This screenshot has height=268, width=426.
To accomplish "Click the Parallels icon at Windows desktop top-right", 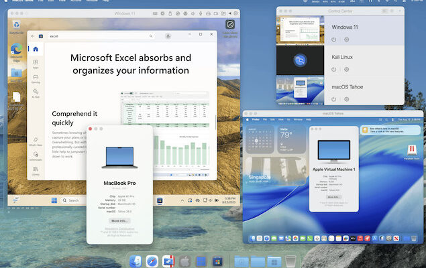I will 230,24.
